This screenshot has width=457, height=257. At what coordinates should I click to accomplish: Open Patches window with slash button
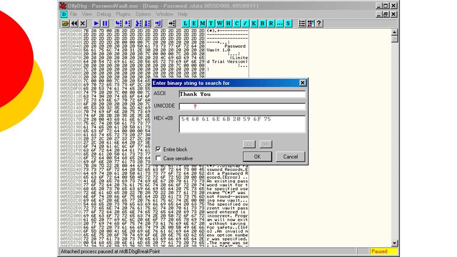point(245,23)
